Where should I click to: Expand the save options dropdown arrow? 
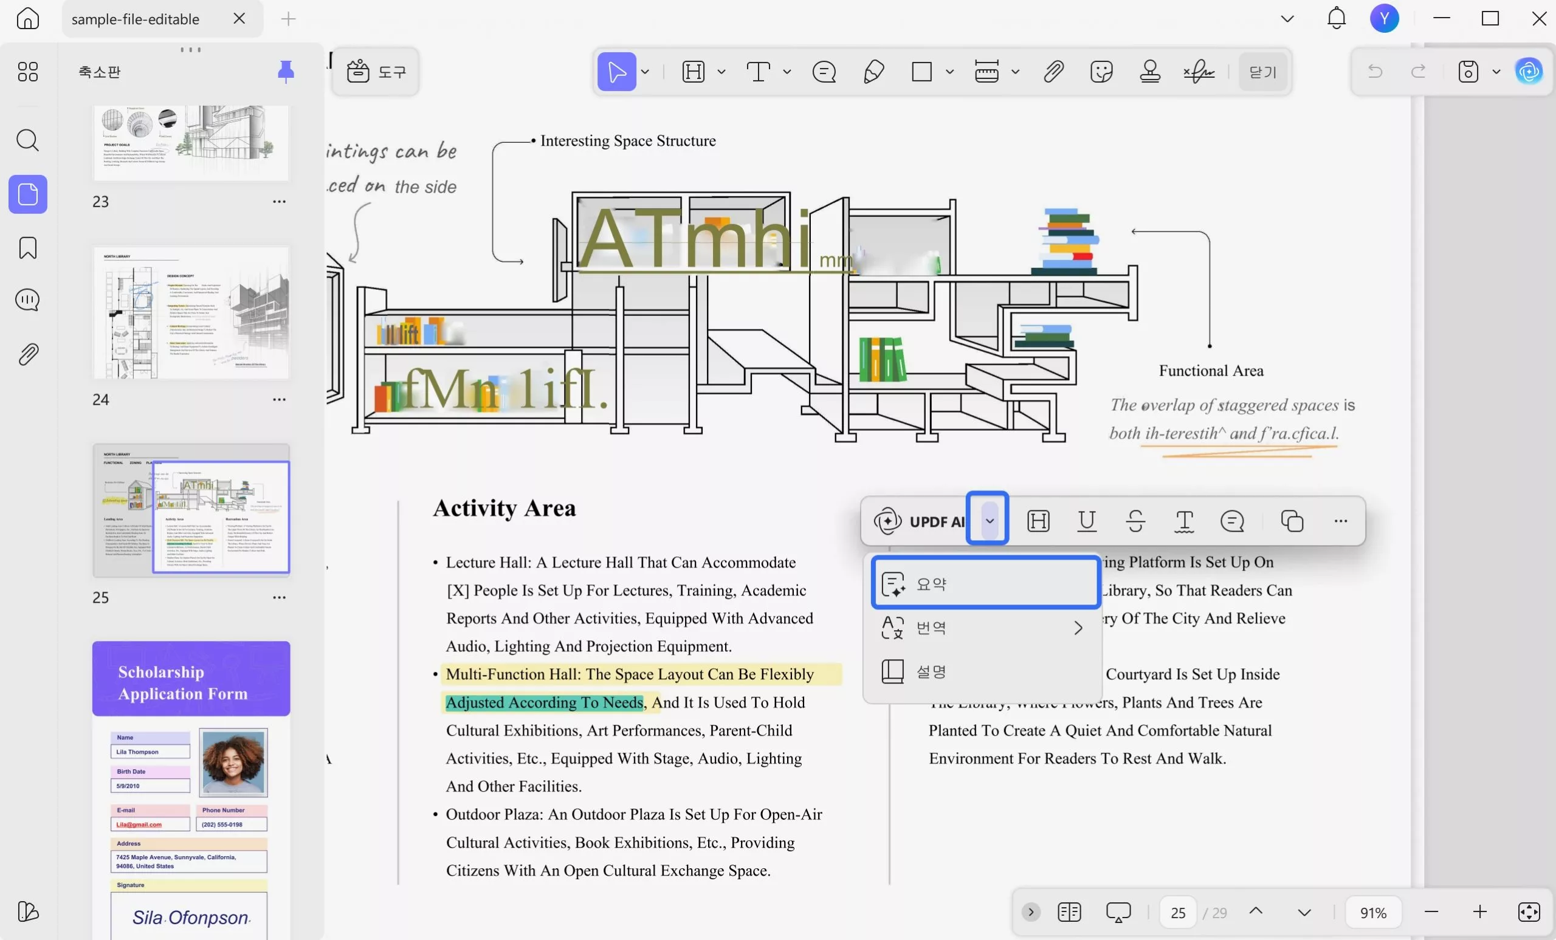tap(1496, 71)
